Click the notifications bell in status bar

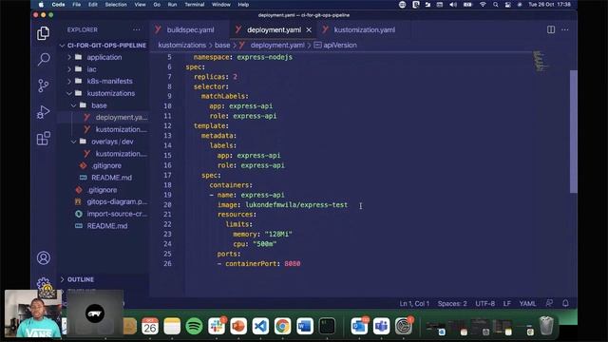[x=565, y=303]
